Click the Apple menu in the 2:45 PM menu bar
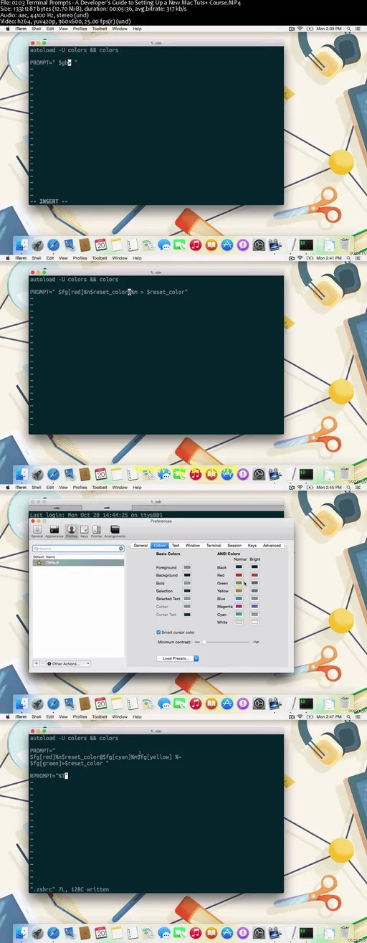Viewport: 367px width, 943px height. point(8,487)
